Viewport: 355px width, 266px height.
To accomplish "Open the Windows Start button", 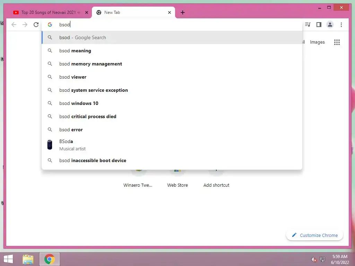I will click(8, 259).
